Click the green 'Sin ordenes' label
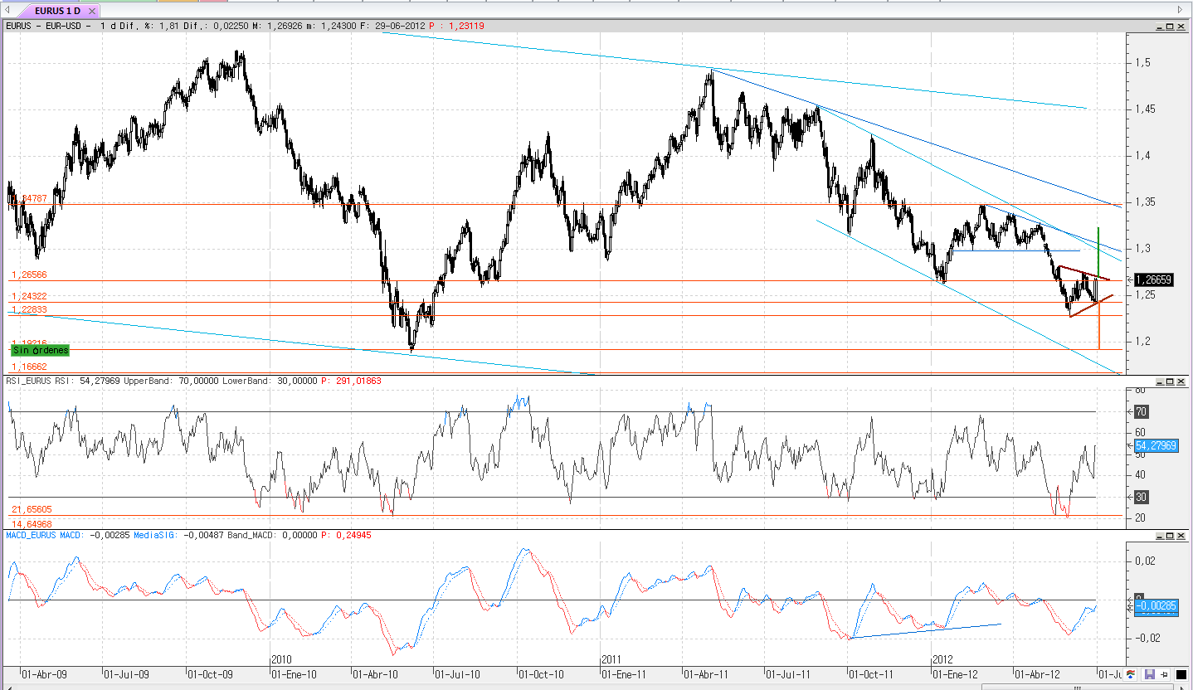The width and height of the screenshot is (1193, 690). point(40,350)
